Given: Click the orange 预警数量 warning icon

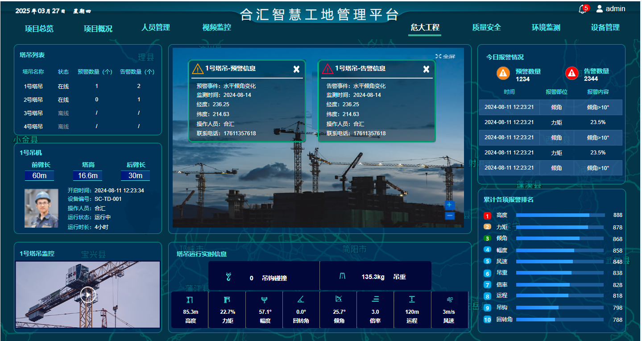Looking at the screenshot, I should pyautogui.click(x=503, y=73).
